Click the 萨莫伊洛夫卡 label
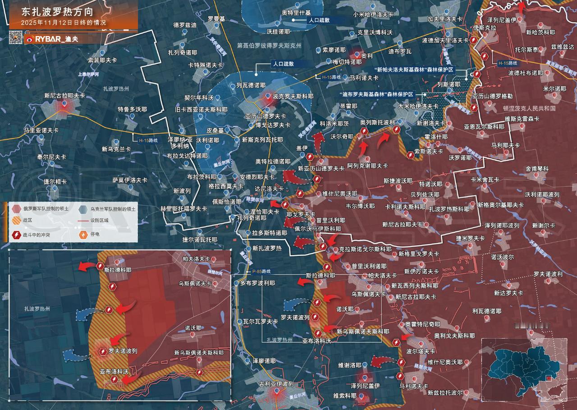 [x=130, y=180]
